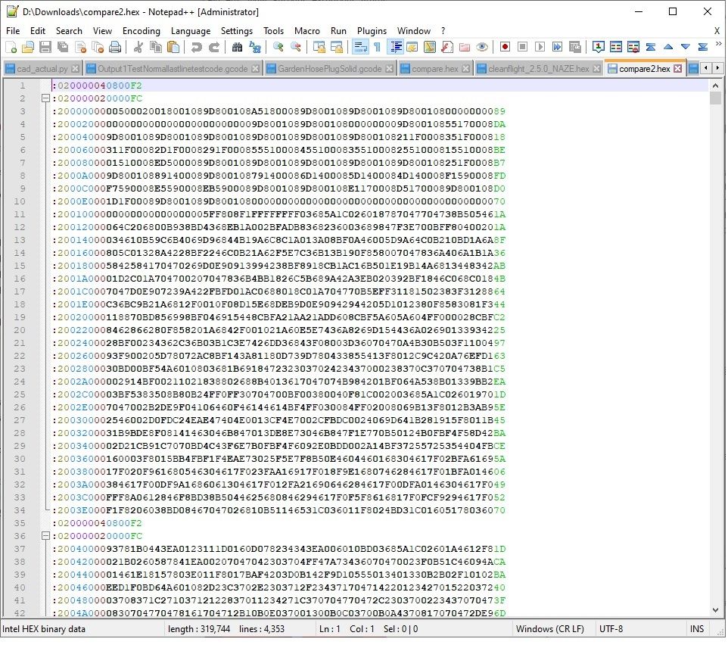Toggle synchronize vertical scrolling icon
Image resolution: width=728 pixels, height=645 pixels.
point(319,47)
